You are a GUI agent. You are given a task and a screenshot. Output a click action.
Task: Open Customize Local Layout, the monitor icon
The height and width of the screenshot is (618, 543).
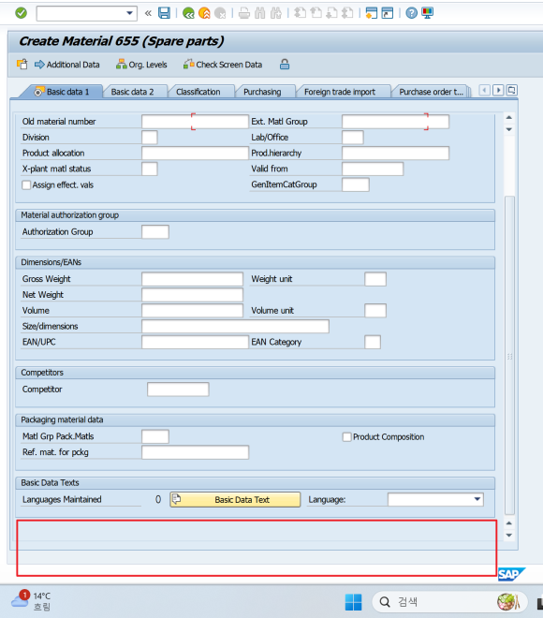click(x=427, y=13)
